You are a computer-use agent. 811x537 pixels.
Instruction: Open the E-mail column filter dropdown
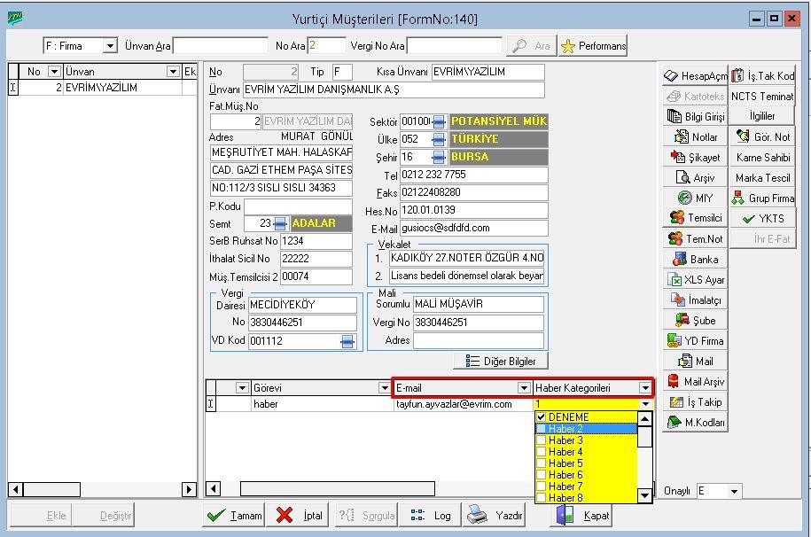[523, 388]
